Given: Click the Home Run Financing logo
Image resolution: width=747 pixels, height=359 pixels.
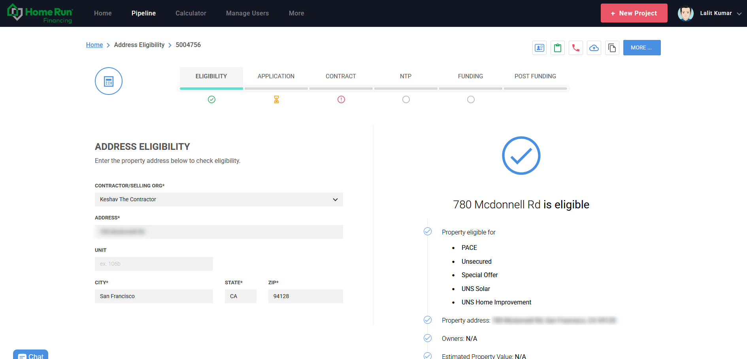Looking at the screenshot, I should point(40,13).
